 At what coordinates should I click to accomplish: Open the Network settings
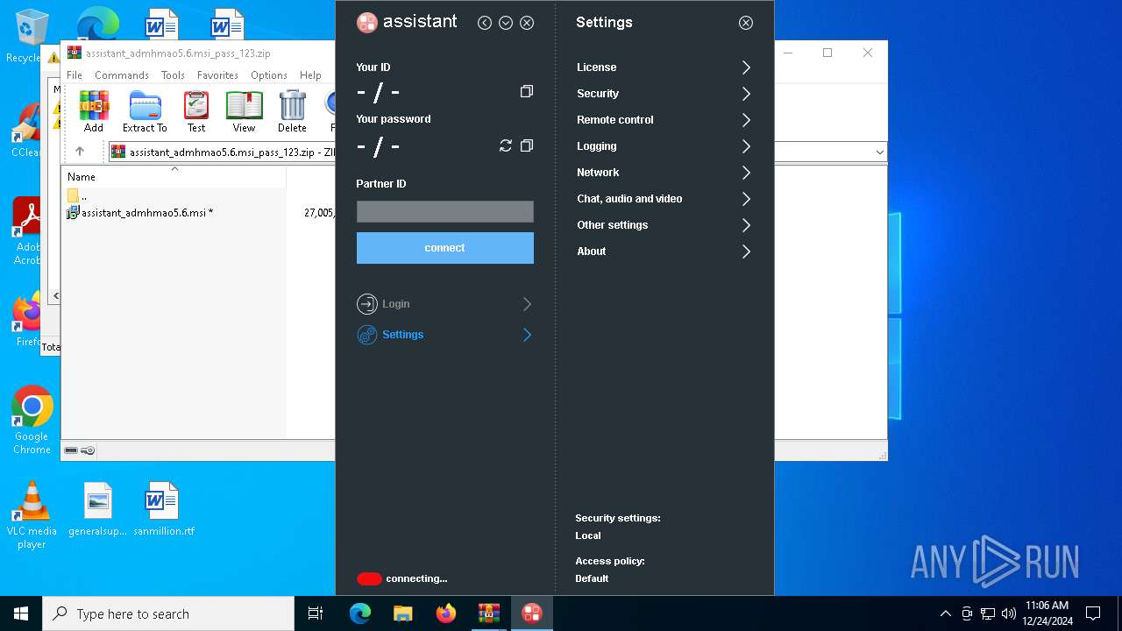pyautogui.click(x=664, y=173)
